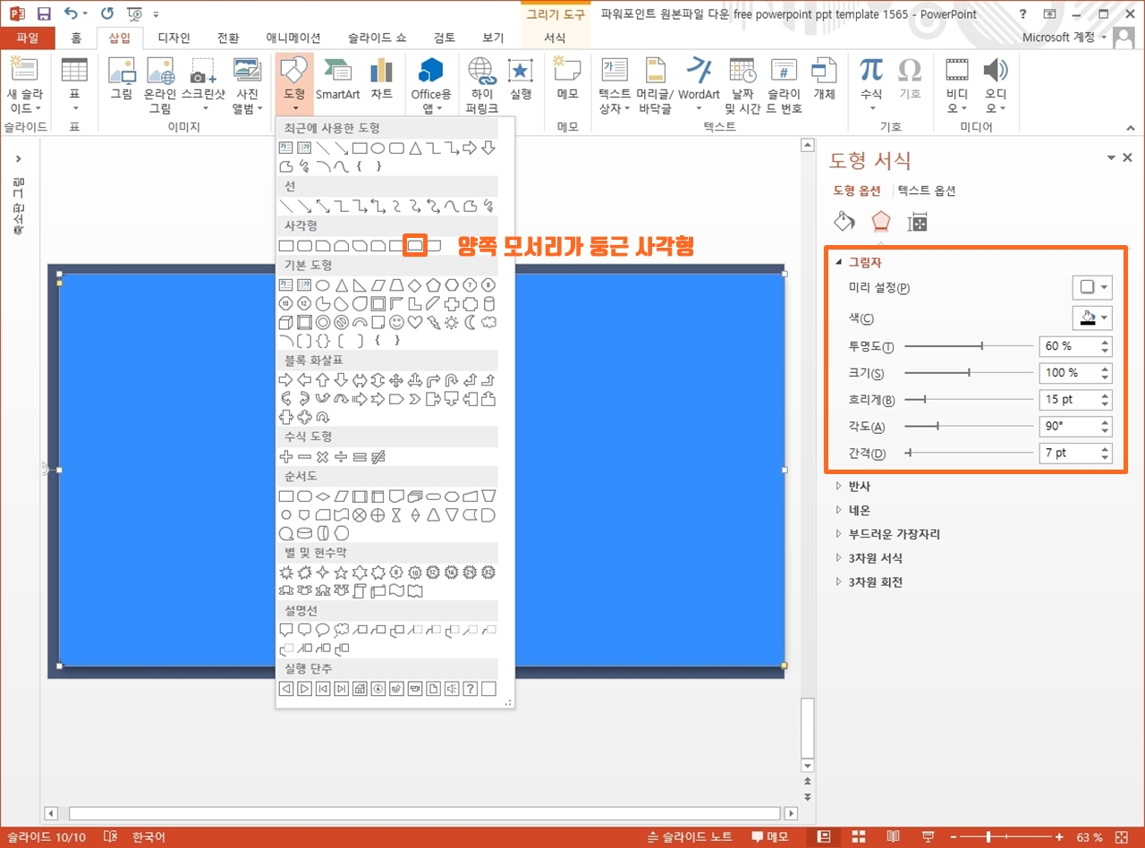Select the home action button in 실행 단추
This screenshot has height=848, width=1145.
(x=360, y=689)
